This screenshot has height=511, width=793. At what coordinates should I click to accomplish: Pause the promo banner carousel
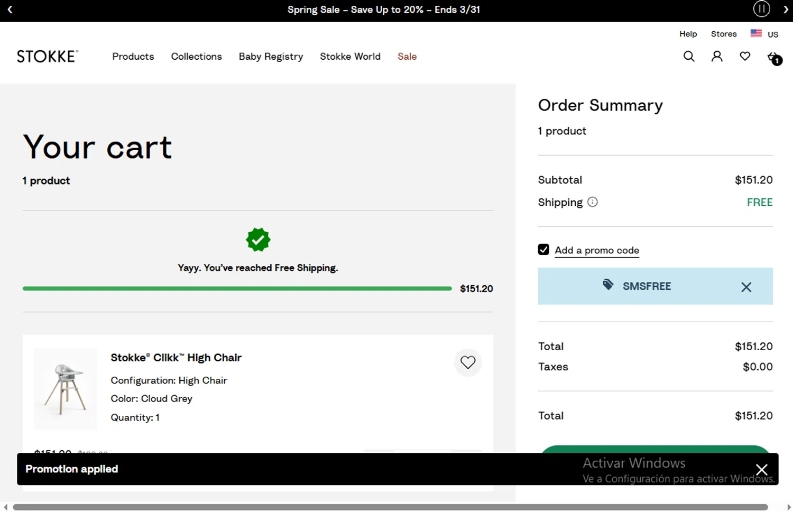pos(761,9)
